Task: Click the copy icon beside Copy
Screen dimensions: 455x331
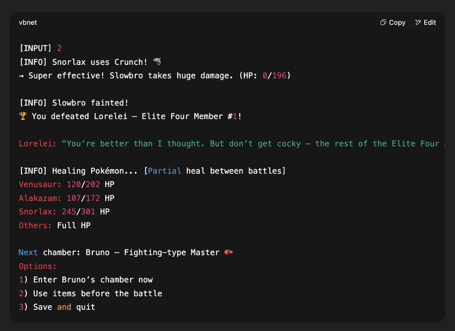Action: (383, 23)
